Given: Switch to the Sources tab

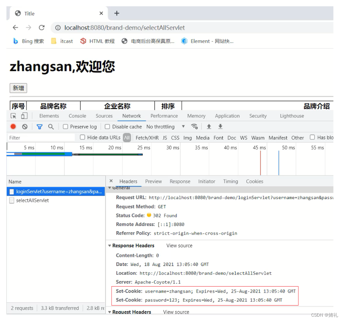Looking at the screenshot, I should coord(104,116).
